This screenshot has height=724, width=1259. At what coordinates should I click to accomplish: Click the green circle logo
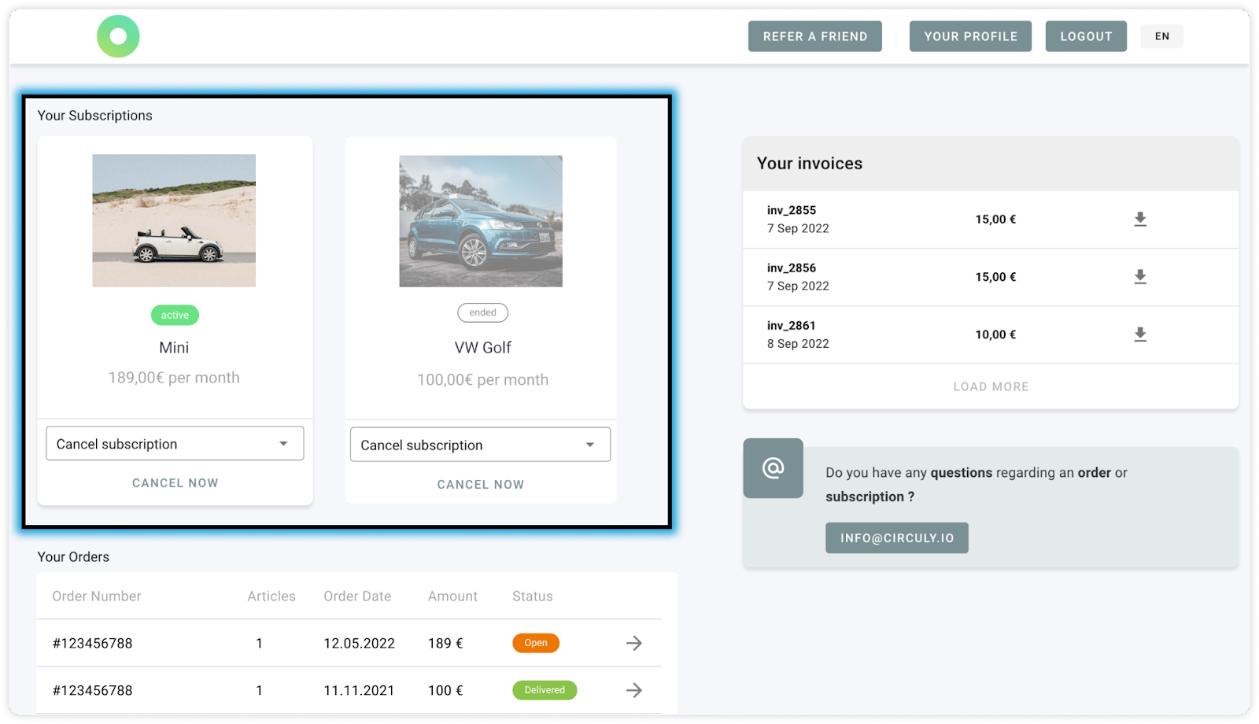pos(118,36)
